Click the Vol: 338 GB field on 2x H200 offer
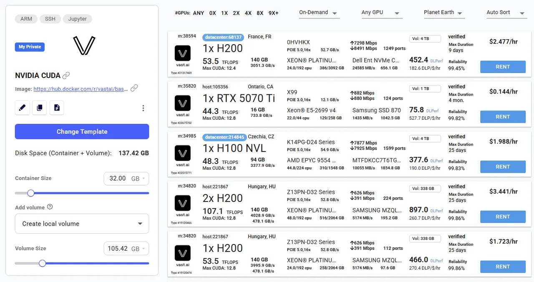Image resolution: width=534 pixels, height=282 pixels. 425,189
